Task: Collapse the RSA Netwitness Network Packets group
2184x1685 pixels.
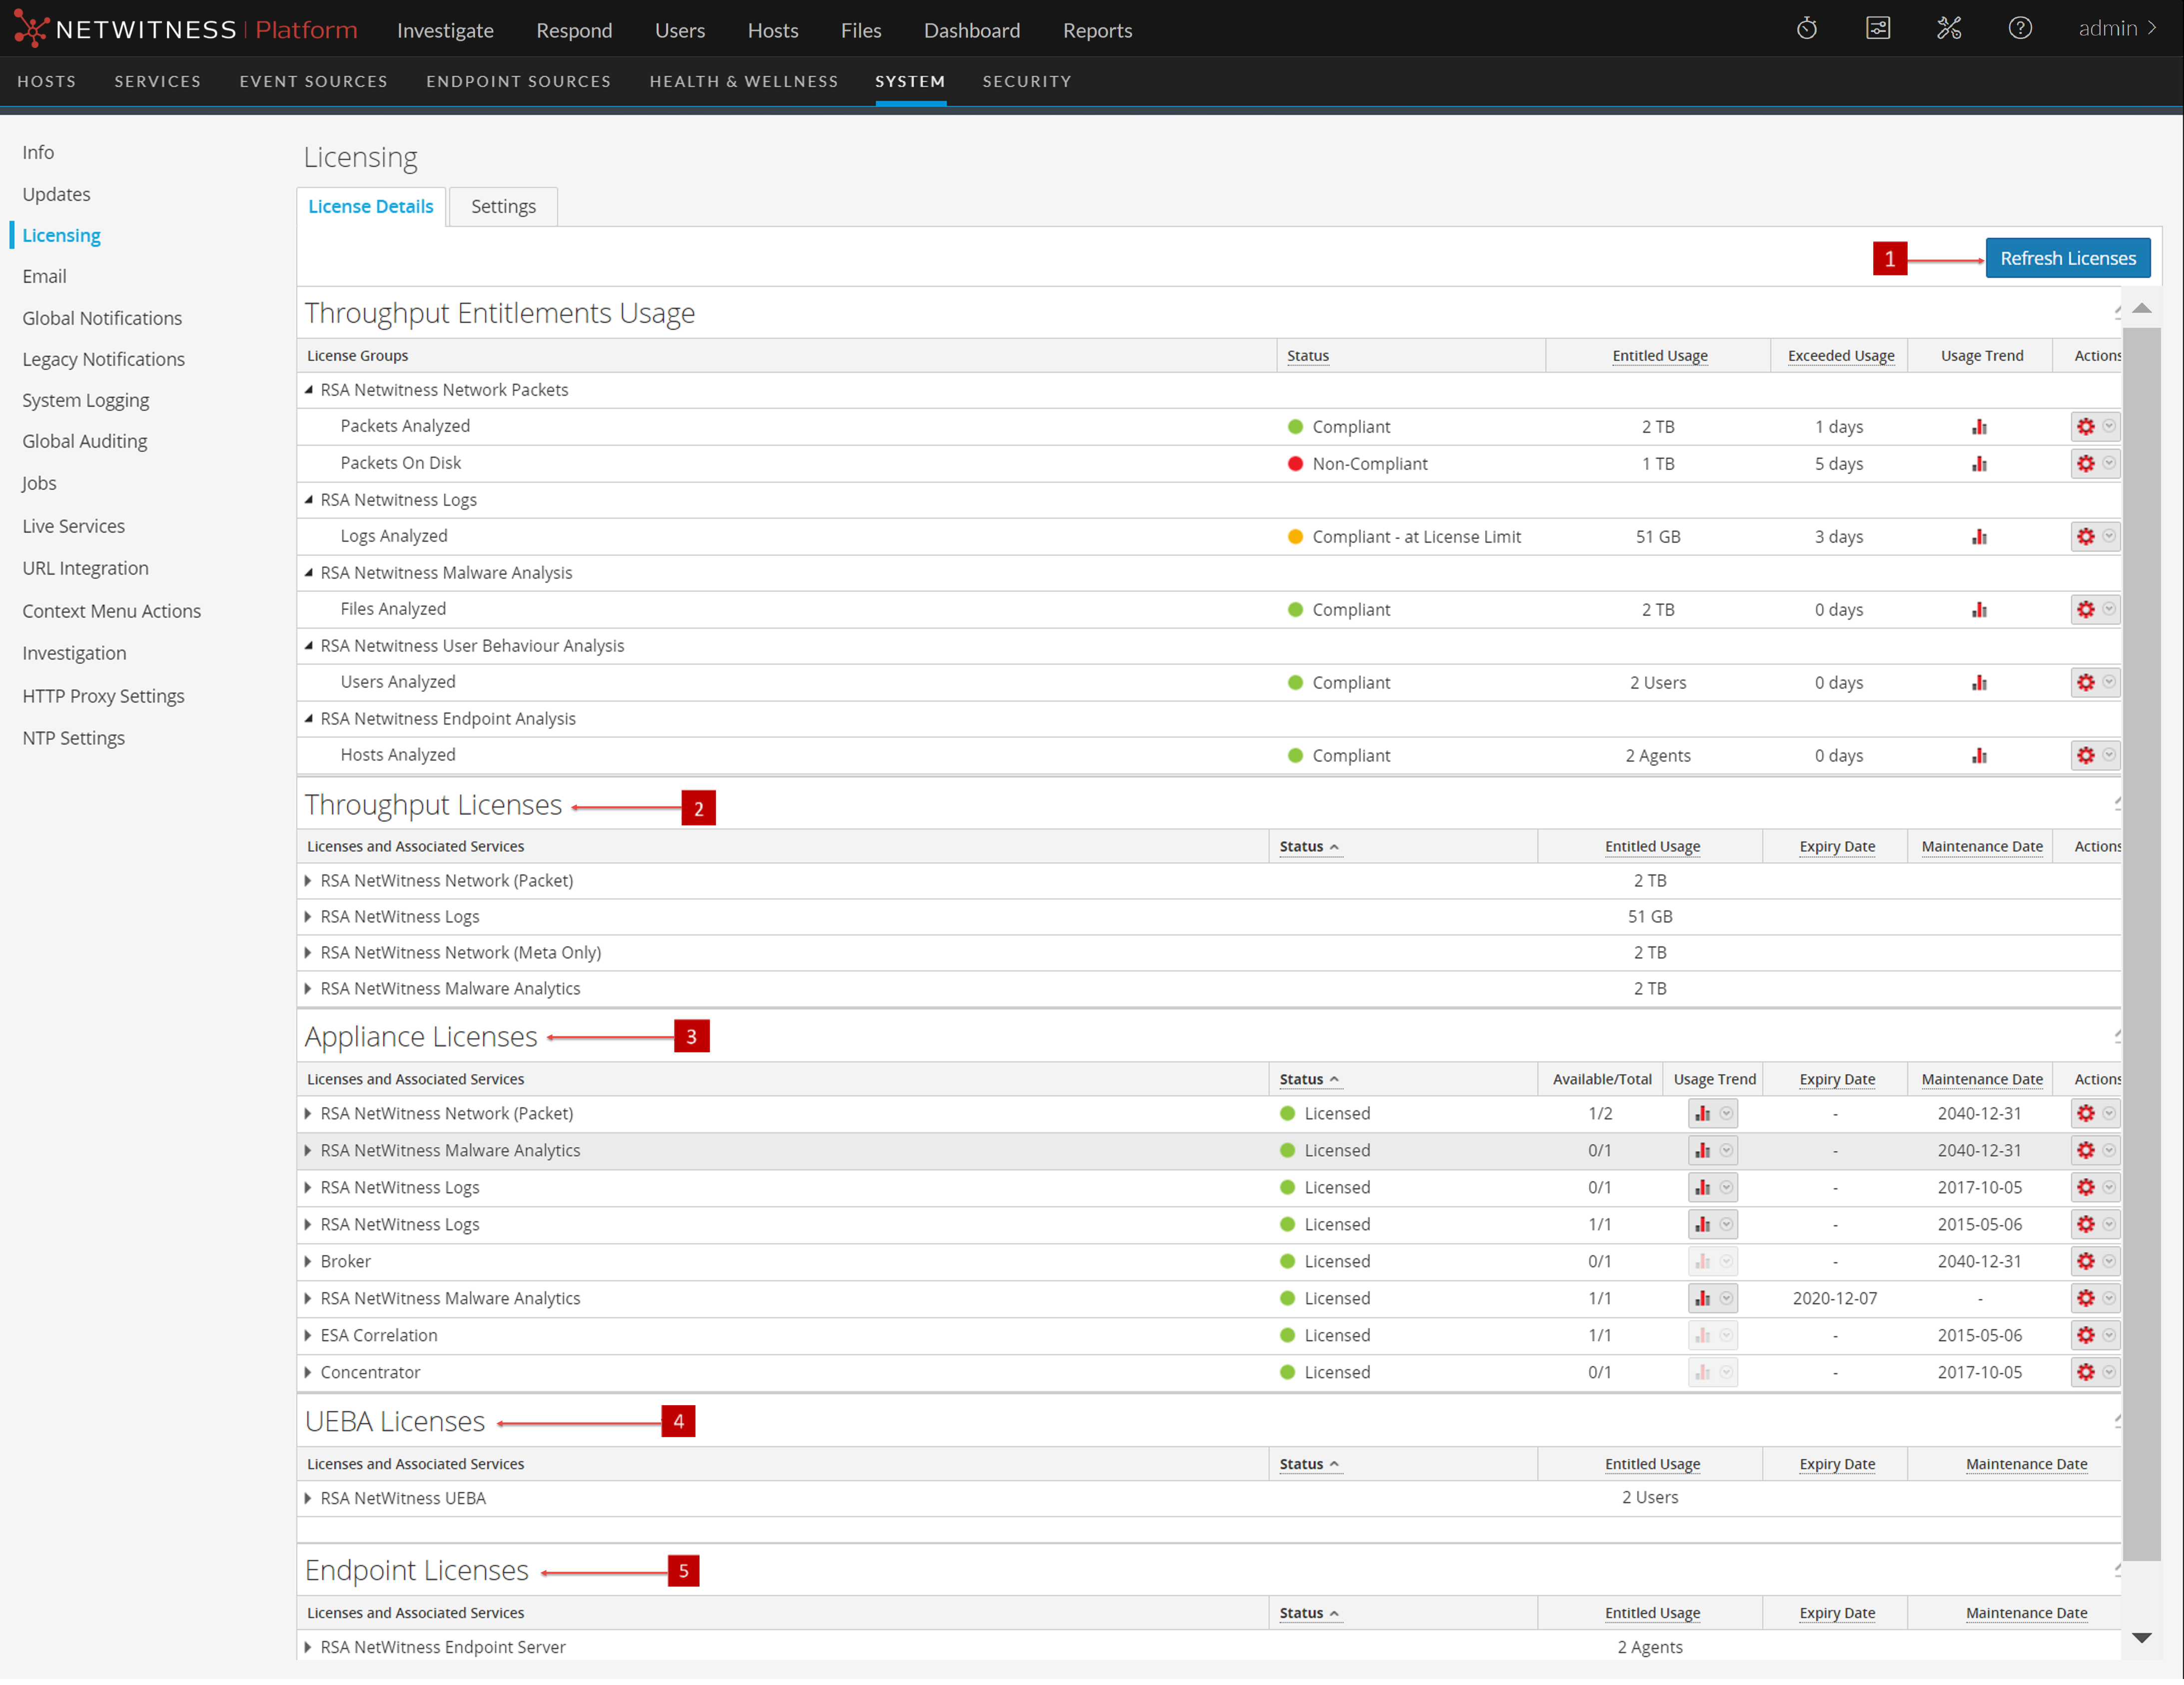Action: coord(309,390)
